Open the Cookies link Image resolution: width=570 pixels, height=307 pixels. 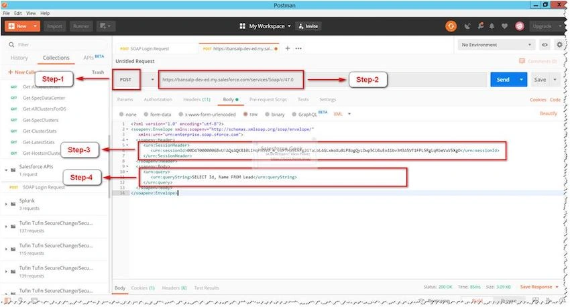[x=538, y=100]
